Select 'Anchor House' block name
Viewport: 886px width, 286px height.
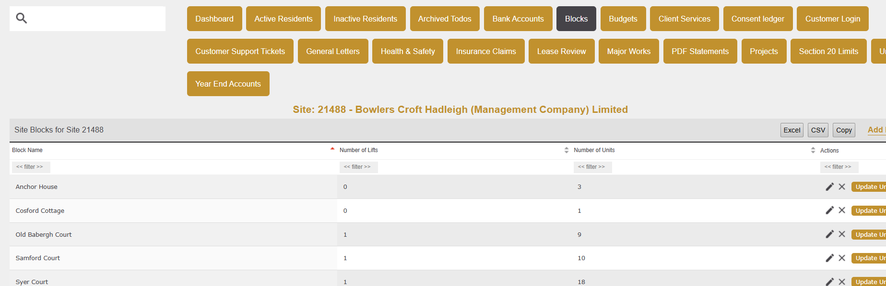36,187
